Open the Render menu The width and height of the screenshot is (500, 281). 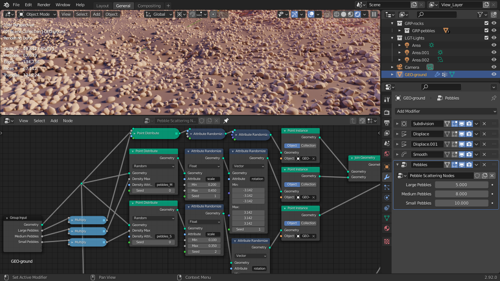tap(44, 5)
